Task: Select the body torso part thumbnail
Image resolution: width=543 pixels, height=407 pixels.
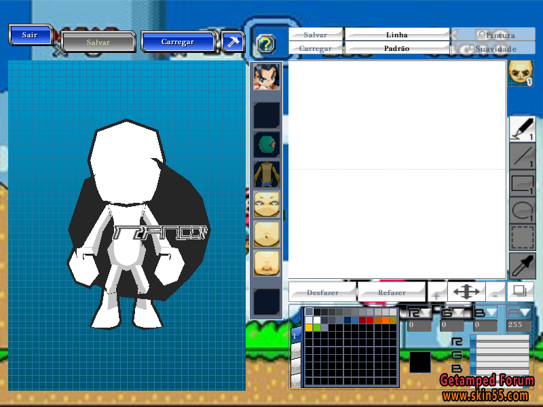Action: pyautogui.click(x=266, y=174)
